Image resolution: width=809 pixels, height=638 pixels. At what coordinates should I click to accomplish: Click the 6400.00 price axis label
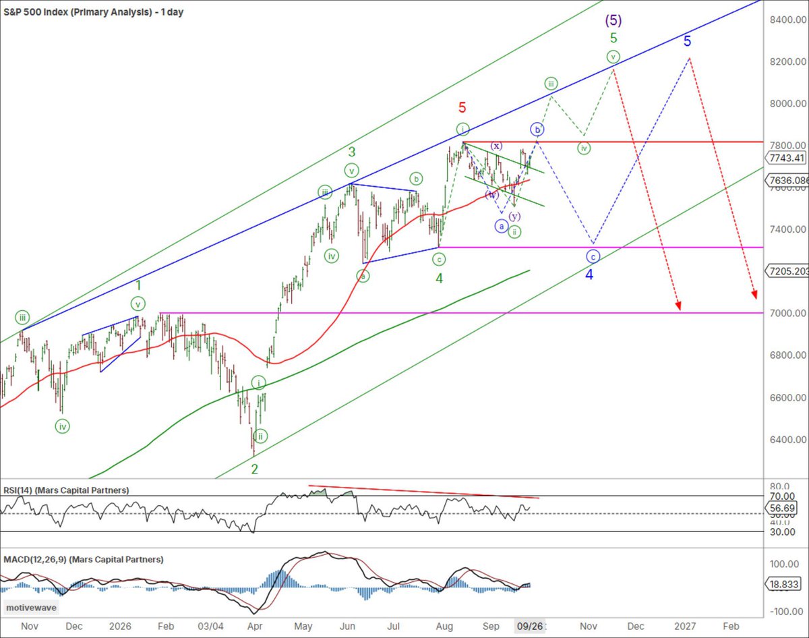click(x=789, y=440)
